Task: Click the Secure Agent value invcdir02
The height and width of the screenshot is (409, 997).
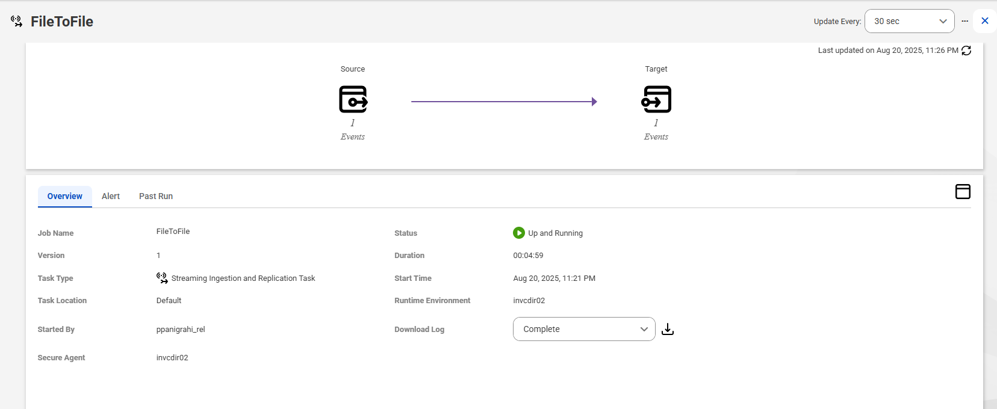Action: [172, 358]
